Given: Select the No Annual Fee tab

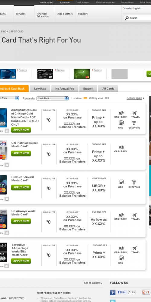Looking at the screenshot, I should (x=65, y=88).
